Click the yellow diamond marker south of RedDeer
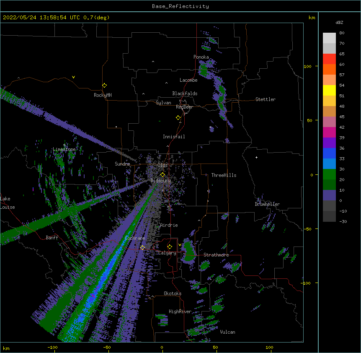The height and width of the screenshot is (353, 361). click(x=178, y=118)
